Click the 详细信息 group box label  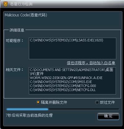click(17, 30)
